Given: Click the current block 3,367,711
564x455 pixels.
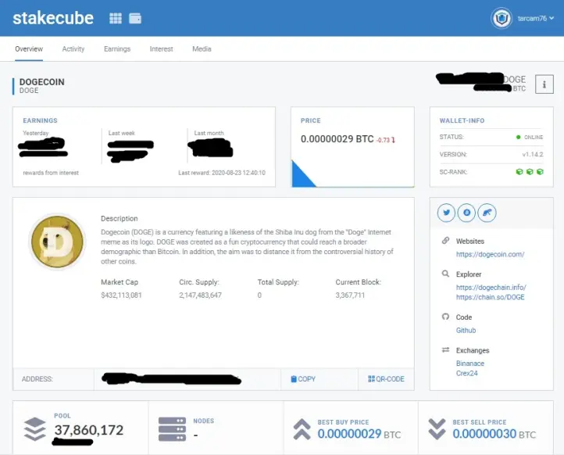Looking at the screenshot, I should 350,296.
